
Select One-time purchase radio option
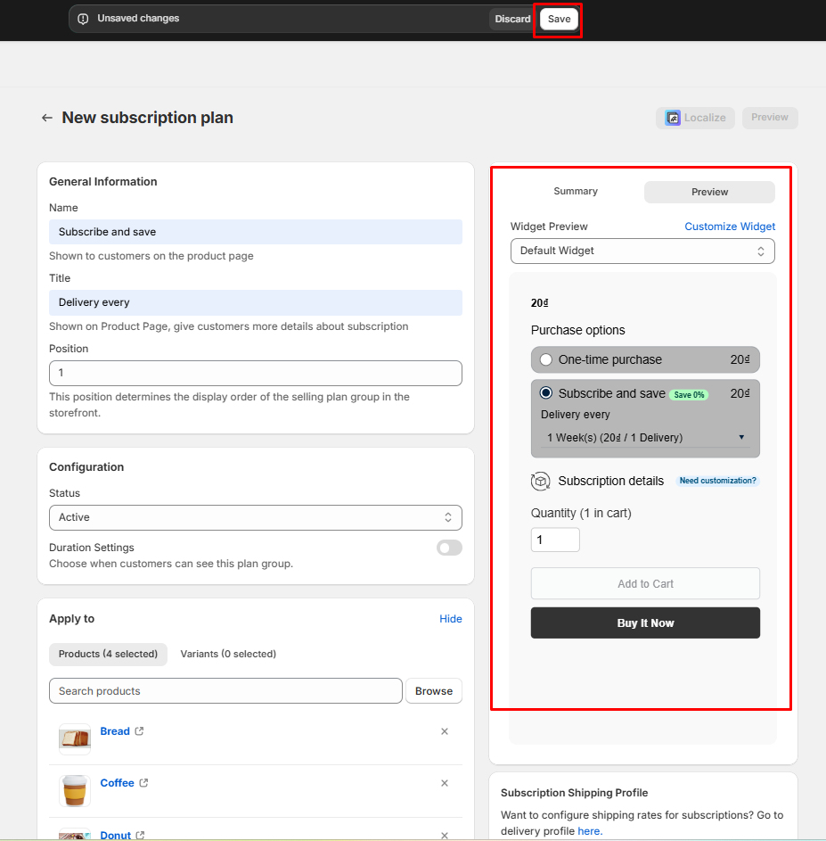(546, 359)
